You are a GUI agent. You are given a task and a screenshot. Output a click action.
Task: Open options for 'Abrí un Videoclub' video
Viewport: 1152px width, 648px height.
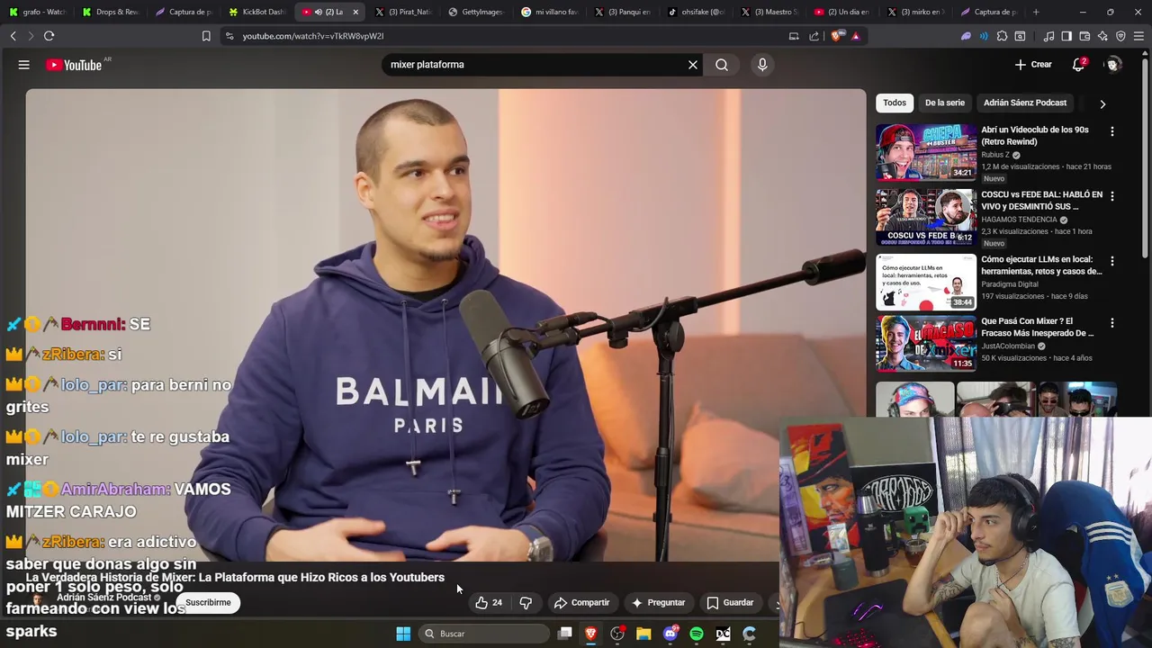(x=1111, y=131)
